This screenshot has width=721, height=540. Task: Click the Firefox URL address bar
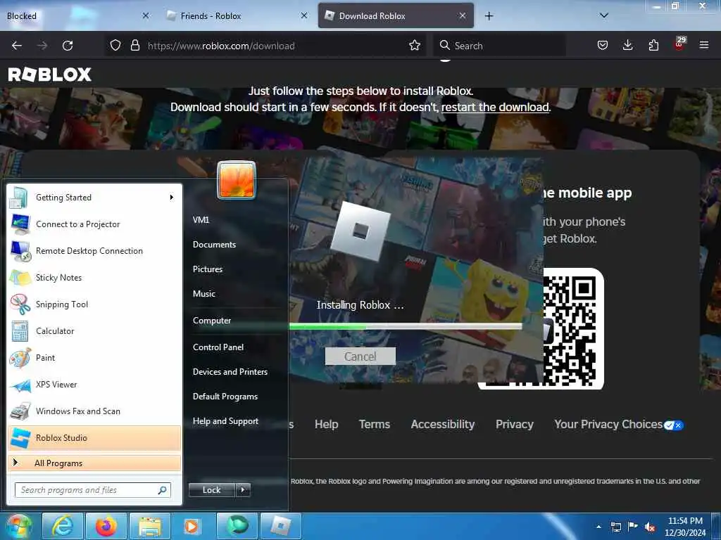(x=265, y=46)
